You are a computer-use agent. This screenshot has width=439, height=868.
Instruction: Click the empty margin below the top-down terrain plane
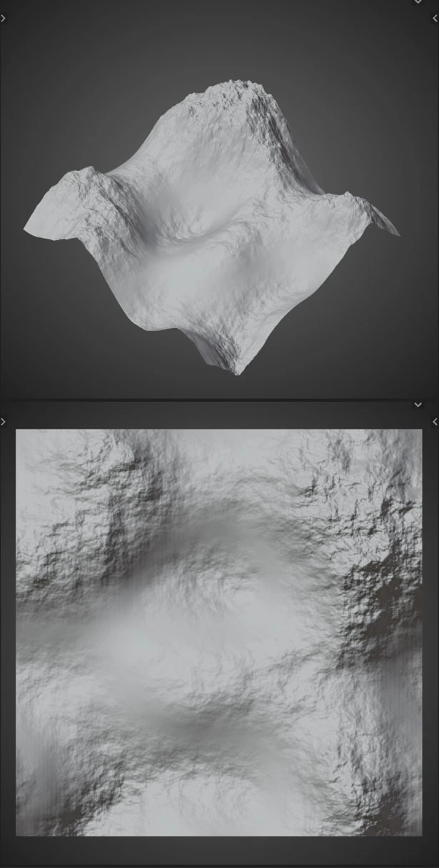click(x=219, y=852)
